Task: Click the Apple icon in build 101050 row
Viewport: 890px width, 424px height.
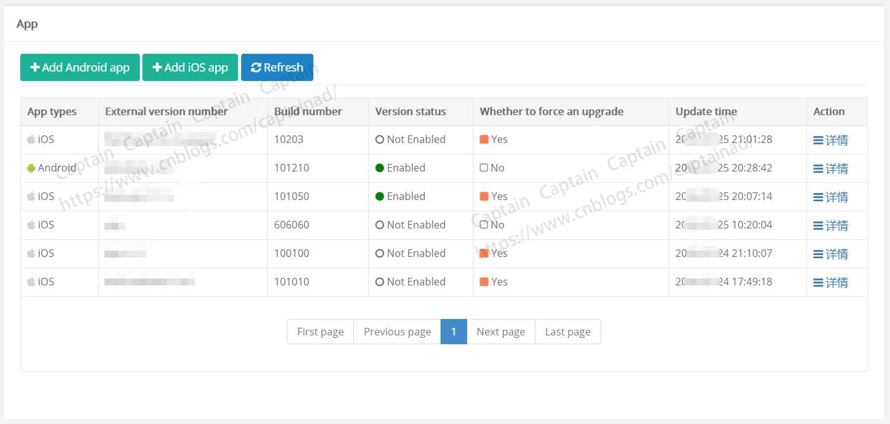Action: click(31, 196)
